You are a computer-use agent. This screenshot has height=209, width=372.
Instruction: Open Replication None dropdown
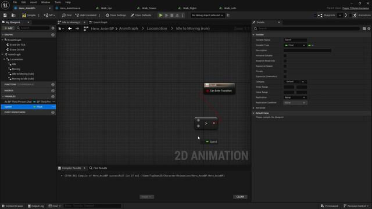pos(295,98)
